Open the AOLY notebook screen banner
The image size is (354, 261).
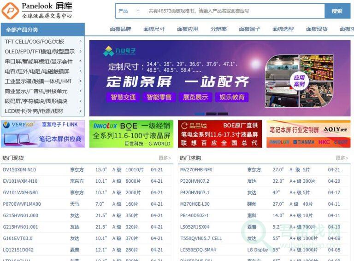308,134
